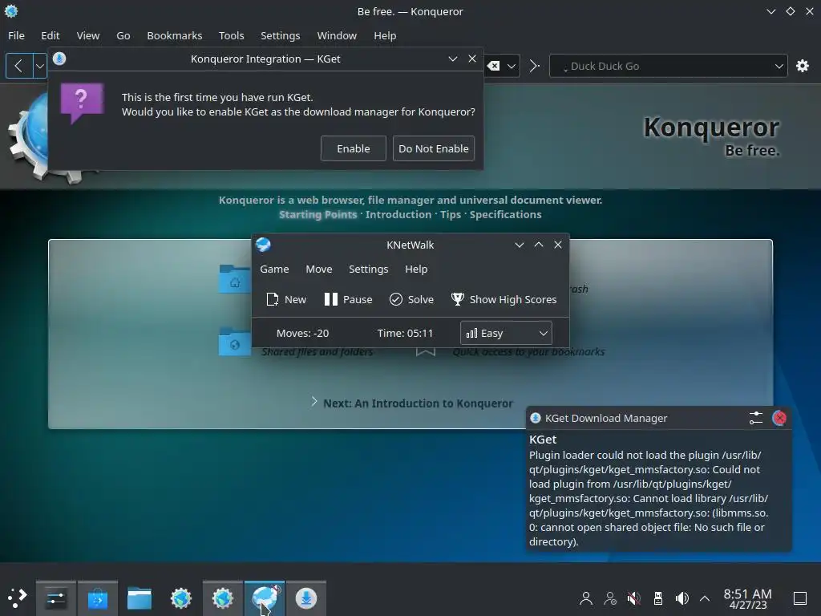Pause the KNetWalk game
This screenshot has height=616, width=821.
point(348,300)
